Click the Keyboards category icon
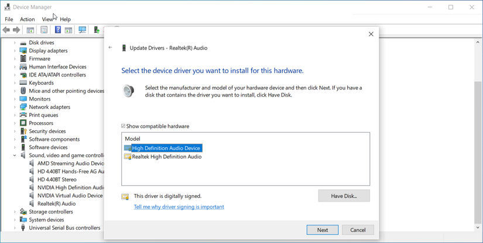 click(x=23, y=83)
